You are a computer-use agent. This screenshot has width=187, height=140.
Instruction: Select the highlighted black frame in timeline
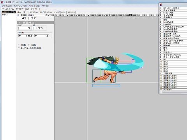coord(131,15)
